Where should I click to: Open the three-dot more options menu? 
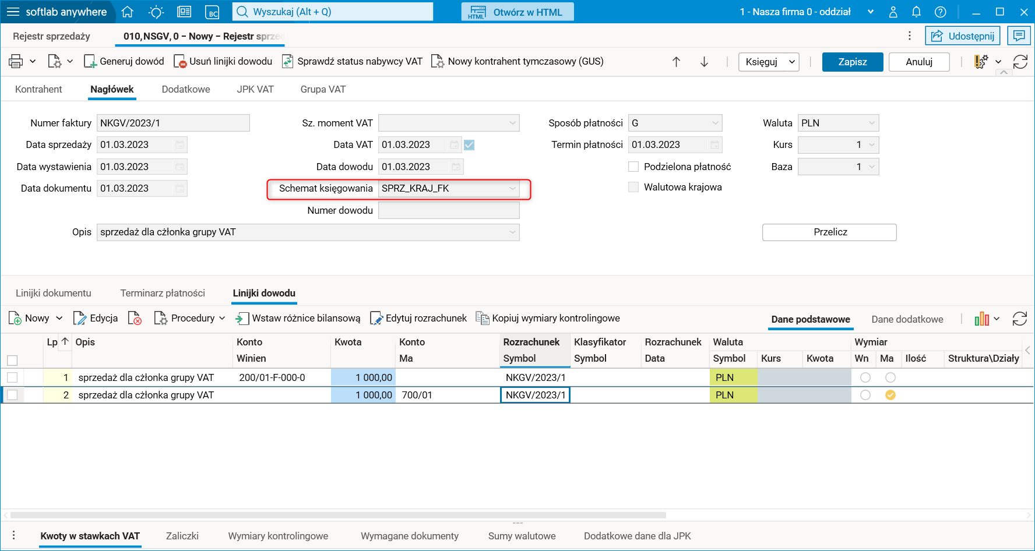tap(910, 36)
